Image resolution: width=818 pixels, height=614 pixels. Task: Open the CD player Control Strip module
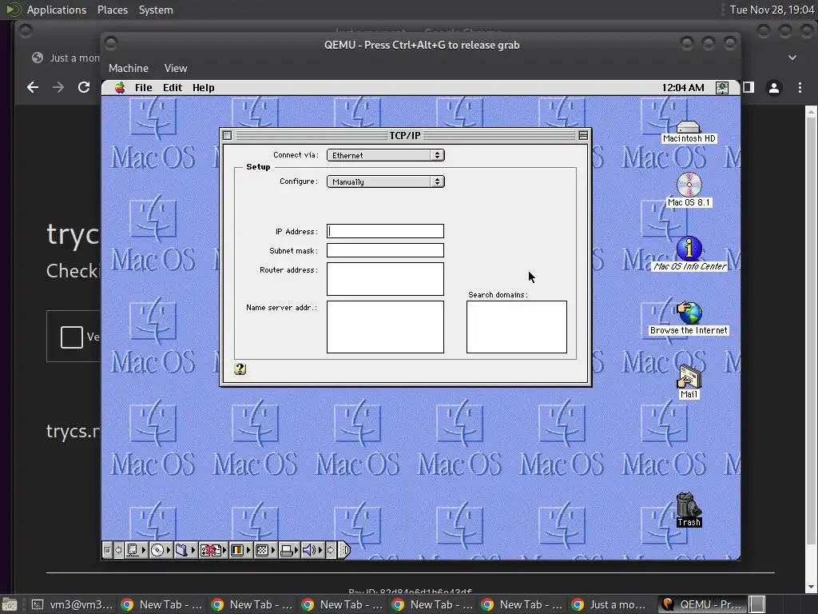[161, 550]
